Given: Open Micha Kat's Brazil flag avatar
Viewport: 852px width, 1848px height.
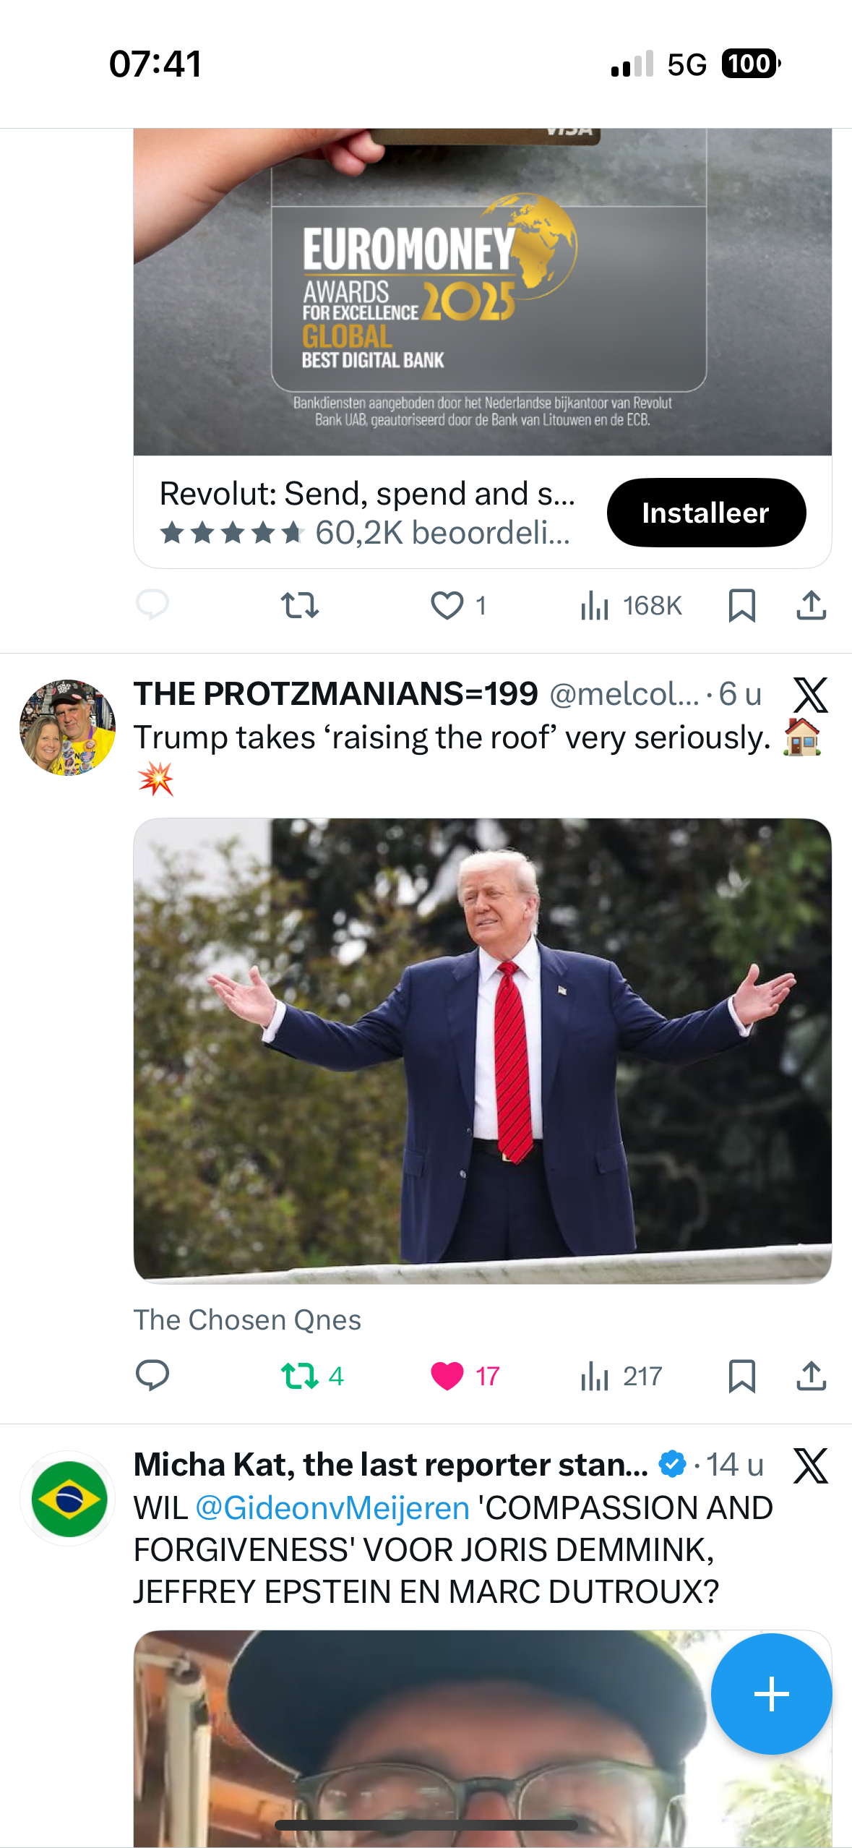Looking at the screenshot, I should tap(68, 1498).
